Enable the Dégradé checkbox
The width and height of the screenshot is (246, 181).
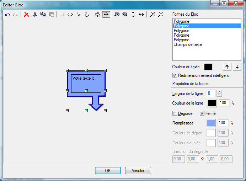175,113
